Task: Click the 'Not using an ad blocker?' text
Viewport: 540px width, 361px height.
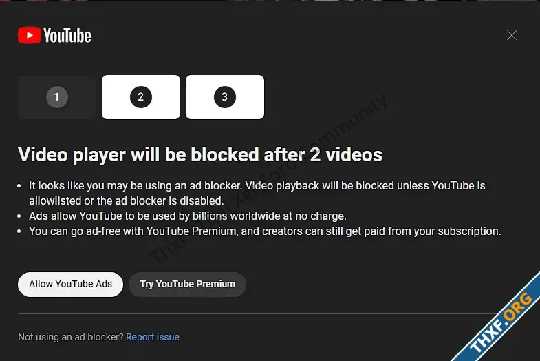Action: (71, 337)
